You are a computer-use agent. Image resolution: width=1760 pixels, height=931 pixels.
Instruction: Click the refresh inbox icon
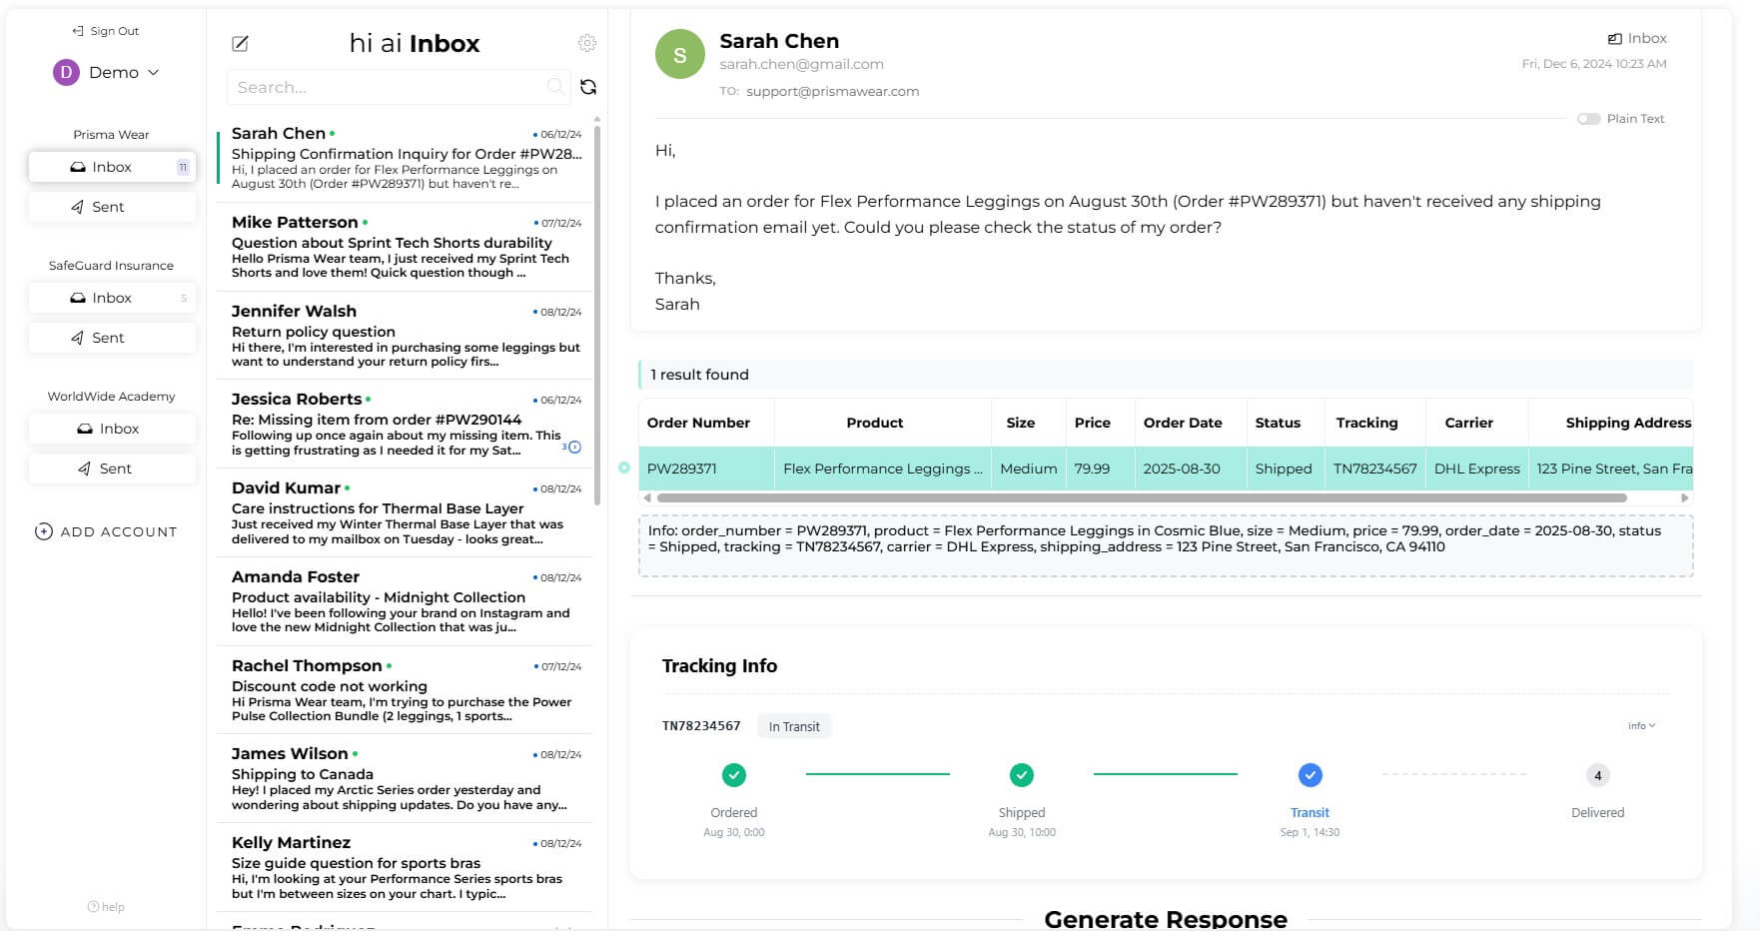click(588, 87)
